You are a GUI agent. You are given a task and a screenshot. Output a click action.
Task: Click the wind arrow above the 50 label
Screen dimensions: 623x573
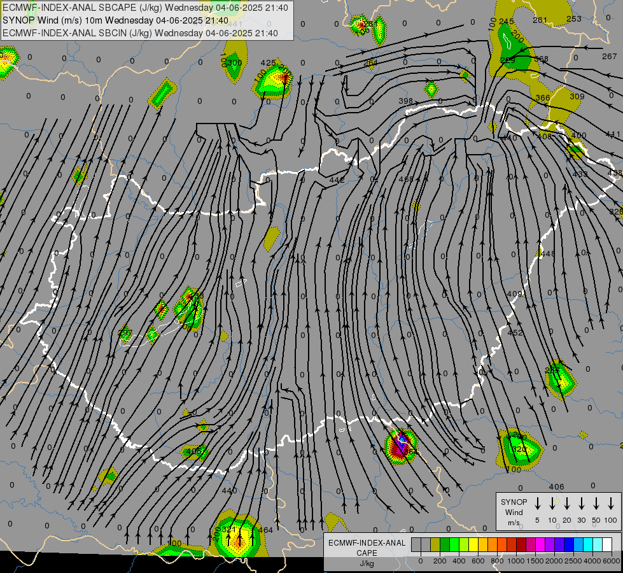[x=596, y=504]
